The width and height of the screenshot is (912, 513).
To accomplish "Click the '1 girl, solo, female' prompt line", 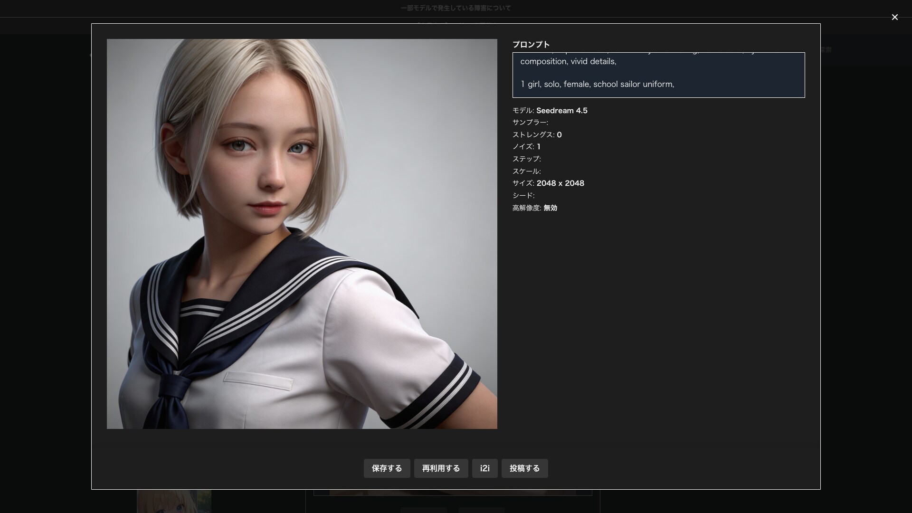I will point(597,84).
